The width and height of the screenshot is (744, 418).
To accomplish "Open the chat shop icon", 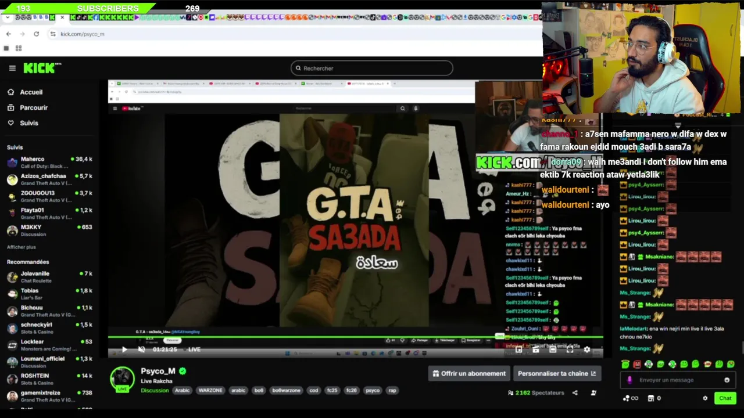I will tap(651, 398).
